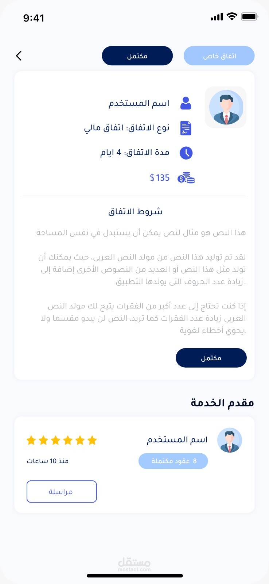Open the service provider's small avatar
The height and width of the screenshot is (584, 269).
pos(230,440)
